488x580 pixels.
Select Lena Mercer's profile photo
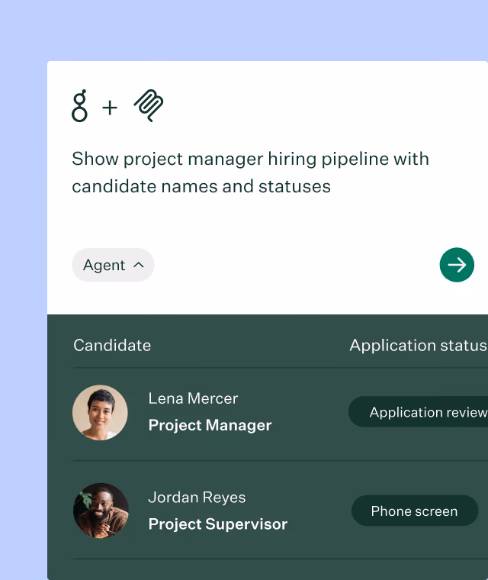tap(100, 412)
